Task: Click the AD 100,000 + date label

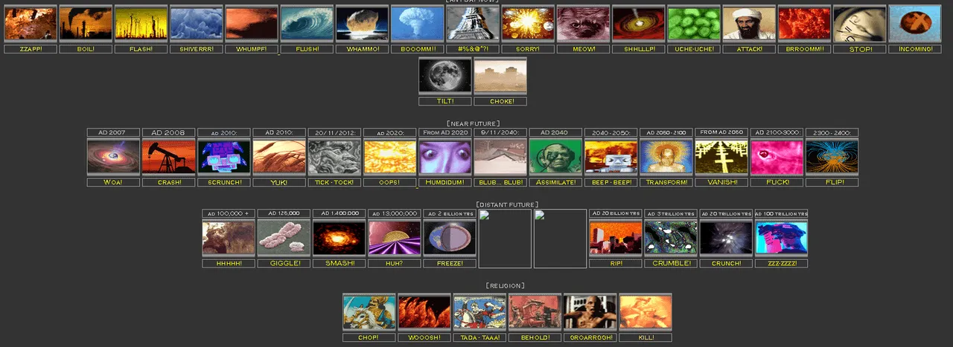Action: 229,213
